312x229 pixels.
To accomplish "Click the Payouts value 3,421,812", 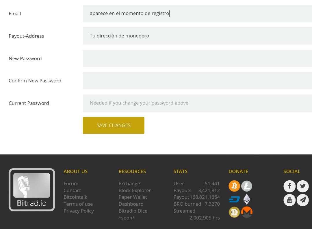I will click(x=209, y=190).
